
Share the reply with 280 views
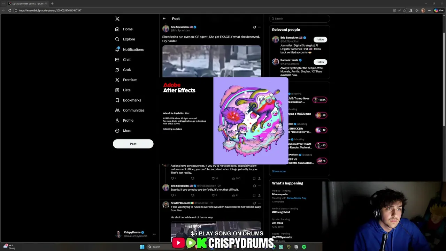tap(259, 178)
